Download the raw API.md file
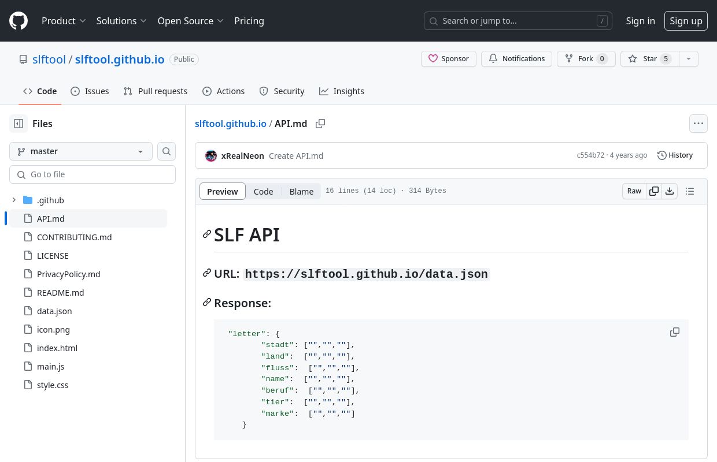This screenshot has width=717, height=462. coord(670,191)
